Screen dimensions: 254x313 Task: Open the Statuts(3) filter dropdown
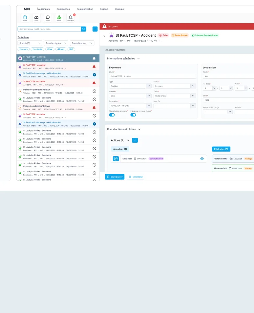(30, 43)
